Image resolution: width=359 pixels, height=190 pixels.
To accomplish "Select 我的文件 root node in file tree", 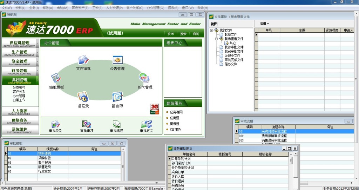I will [x=226, y=30].
